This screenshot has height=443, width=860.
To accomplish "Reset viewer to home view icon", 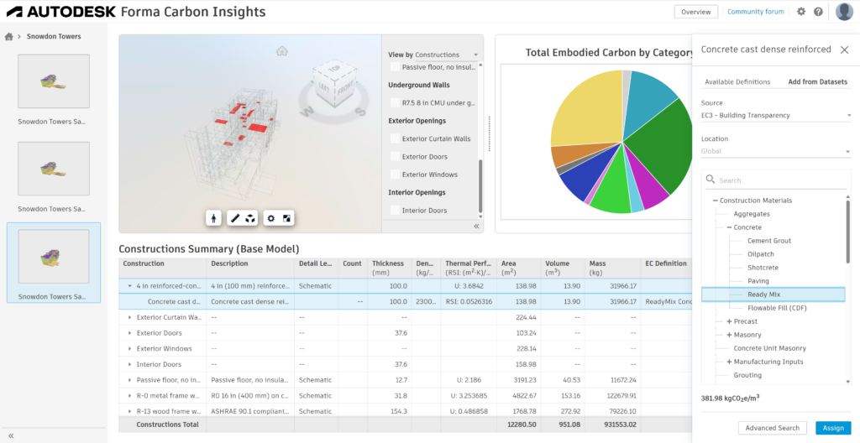I will pyautogui.click(x=282, y=51).
